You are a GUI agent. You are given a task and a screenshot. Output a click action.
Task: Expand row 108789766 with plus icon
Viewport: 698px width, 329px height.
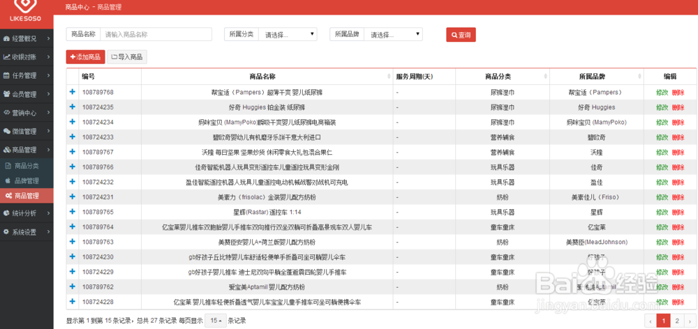point(73,167)
